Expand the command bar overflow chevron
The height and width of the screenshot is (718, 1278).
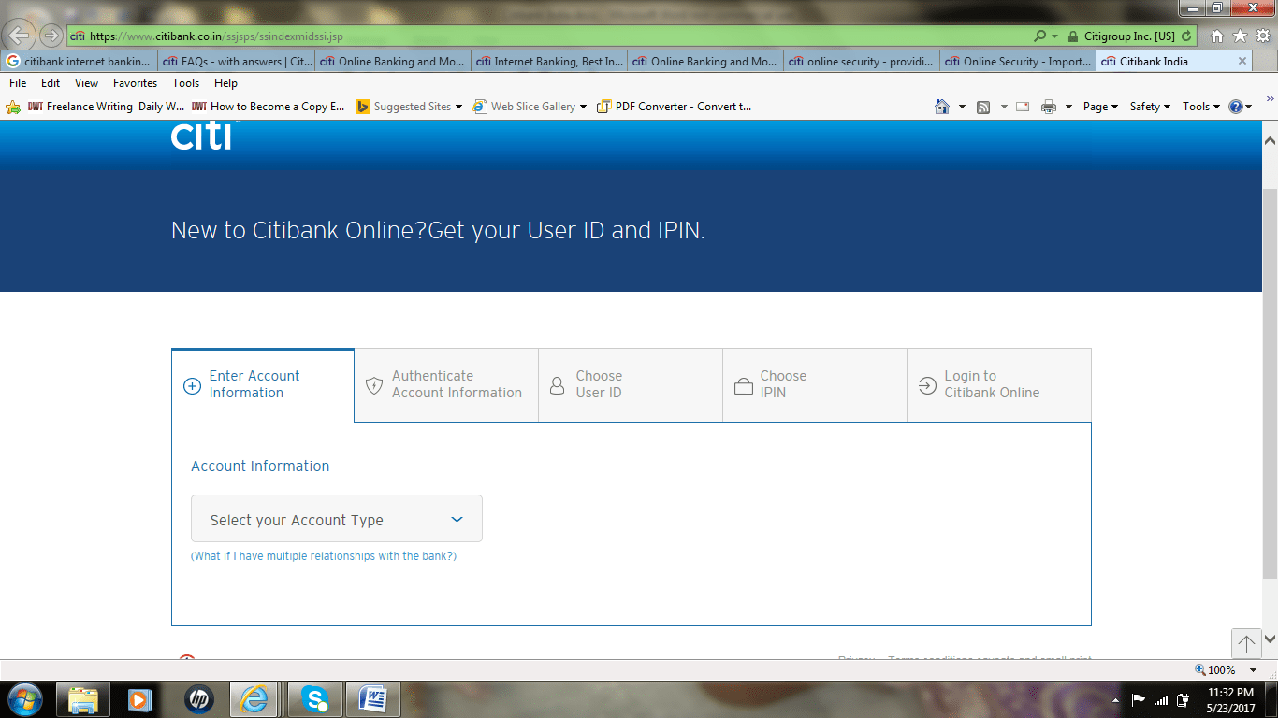pos(1271,98)
